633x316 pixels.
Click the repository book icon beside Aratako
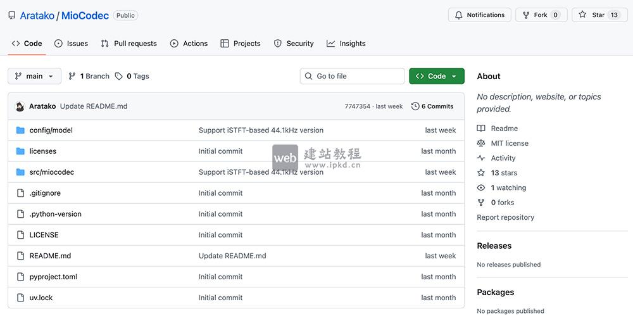click(11, 15)
